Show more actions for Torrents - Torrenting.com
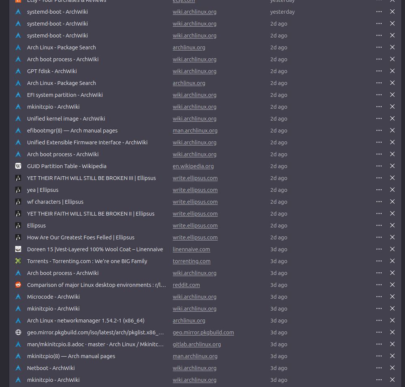Screen dimensions: 405x387 (x=379, y=261)
